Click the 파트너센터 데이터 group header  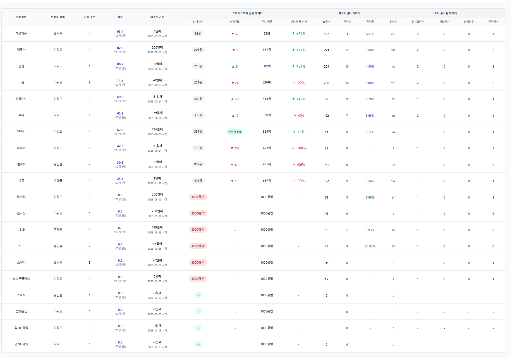coord(349,13)
